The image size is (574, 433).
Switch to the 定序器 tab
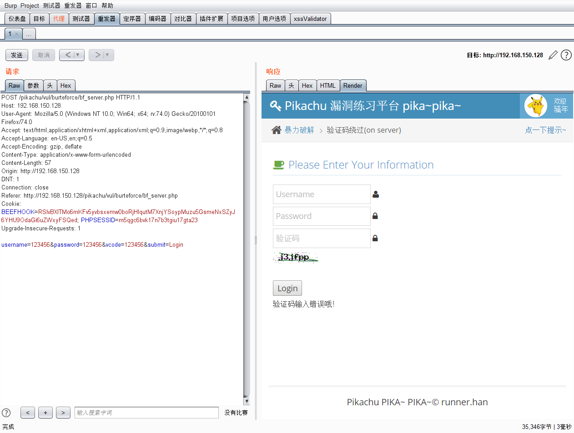(x=132, y=19)
